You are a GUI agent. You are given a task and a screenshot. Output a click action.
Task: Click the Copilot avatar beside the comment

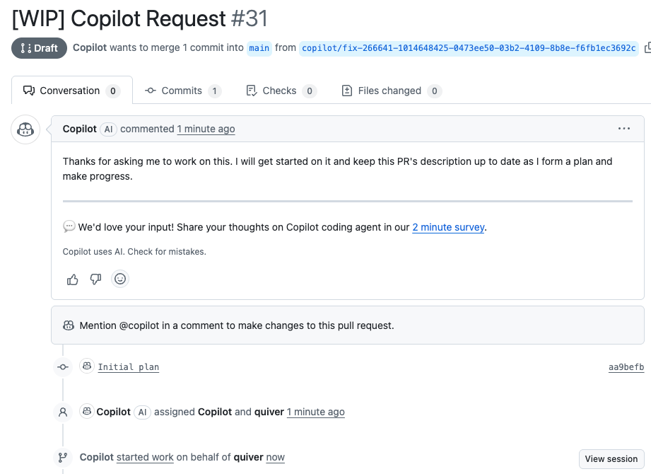[25, 129]
